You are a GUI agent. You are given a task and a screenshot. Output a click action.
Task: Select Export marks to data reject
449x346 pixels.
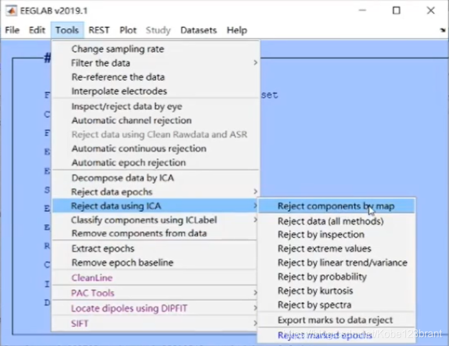tap(336, 320)
